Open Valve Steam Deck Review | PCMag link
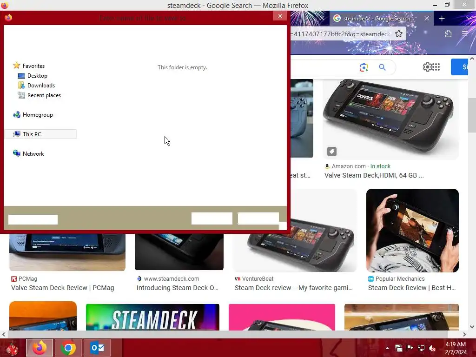 click(x=63, y=288)
